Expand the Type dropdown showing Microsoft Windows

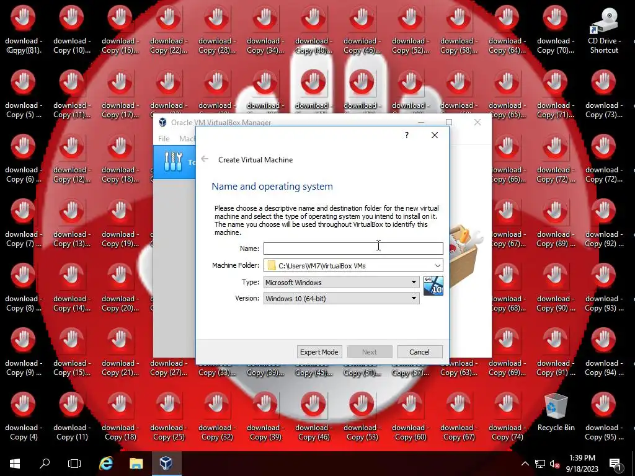[342, 282]
